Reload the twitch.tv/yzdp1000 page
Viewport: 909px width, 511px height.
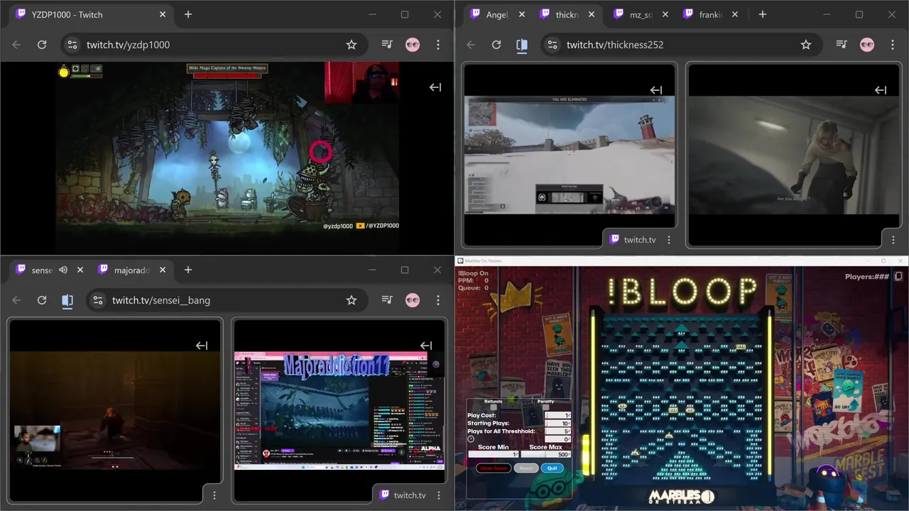point(42,45)
